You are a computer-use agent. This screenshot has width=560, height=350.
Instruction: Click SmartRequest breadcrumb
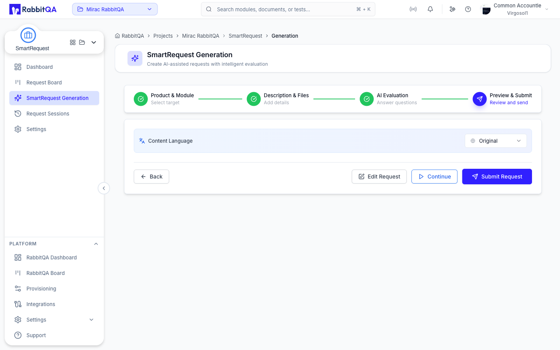[x=245, y=36]
